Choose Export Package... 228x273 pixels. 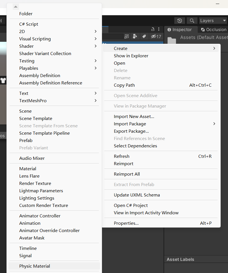coord(161,131)
